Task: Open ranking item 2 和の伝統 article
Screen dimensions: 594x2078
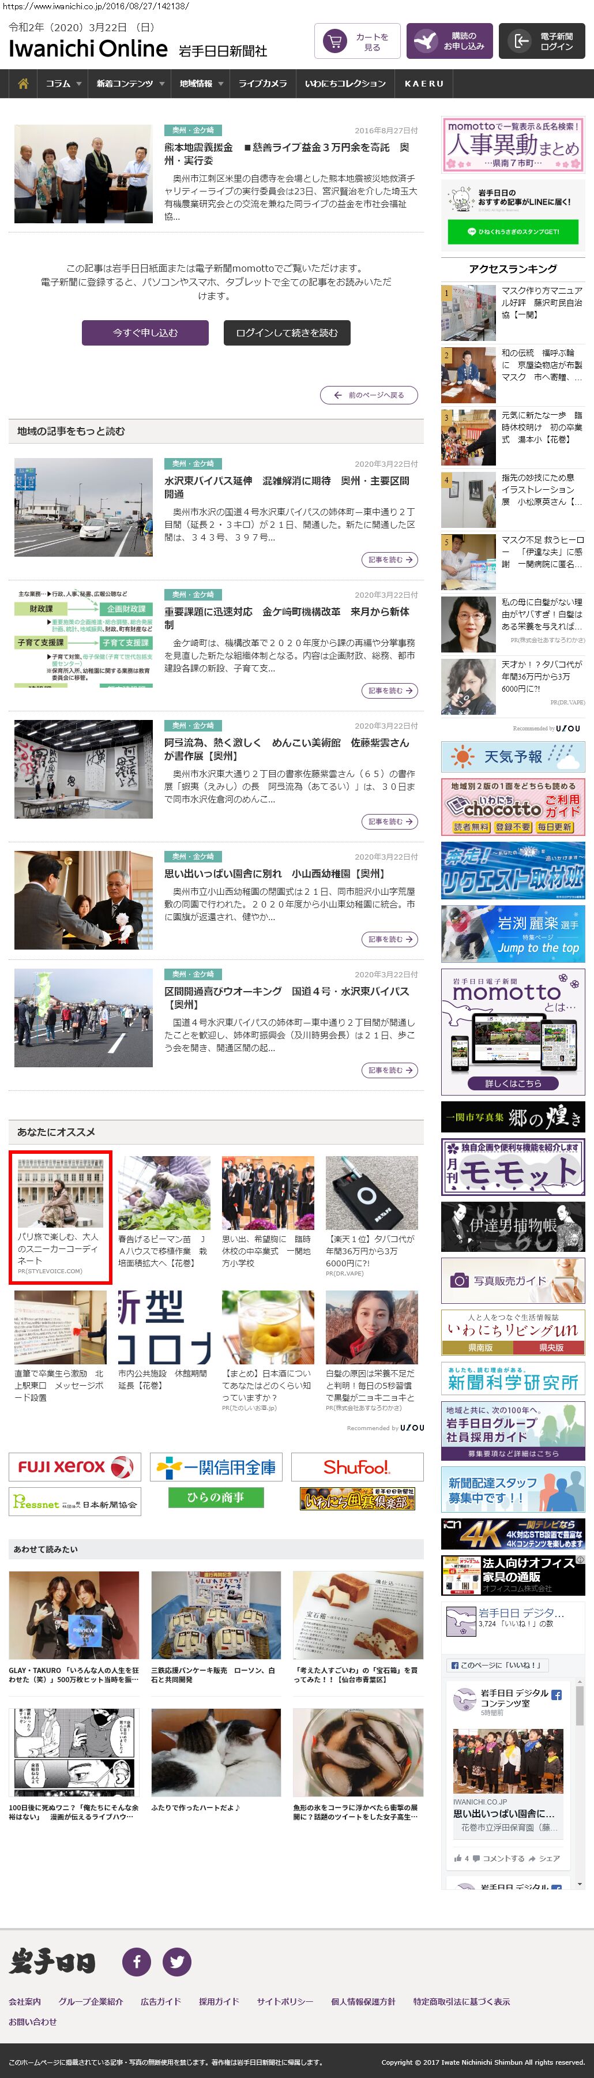Action: (513, 374)
